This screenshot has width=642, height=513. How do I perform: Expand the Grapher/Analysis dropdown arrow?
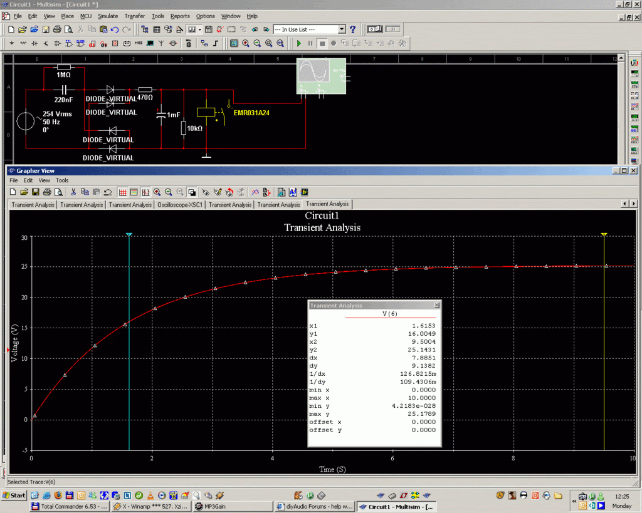200,29
